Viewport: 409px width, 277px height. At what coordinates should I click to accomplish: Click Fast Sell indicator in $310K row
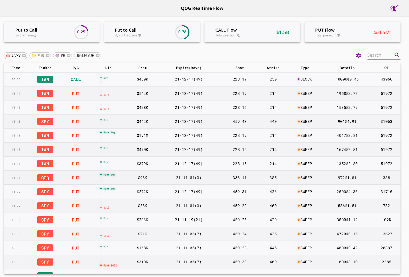(x=108, y=266)
